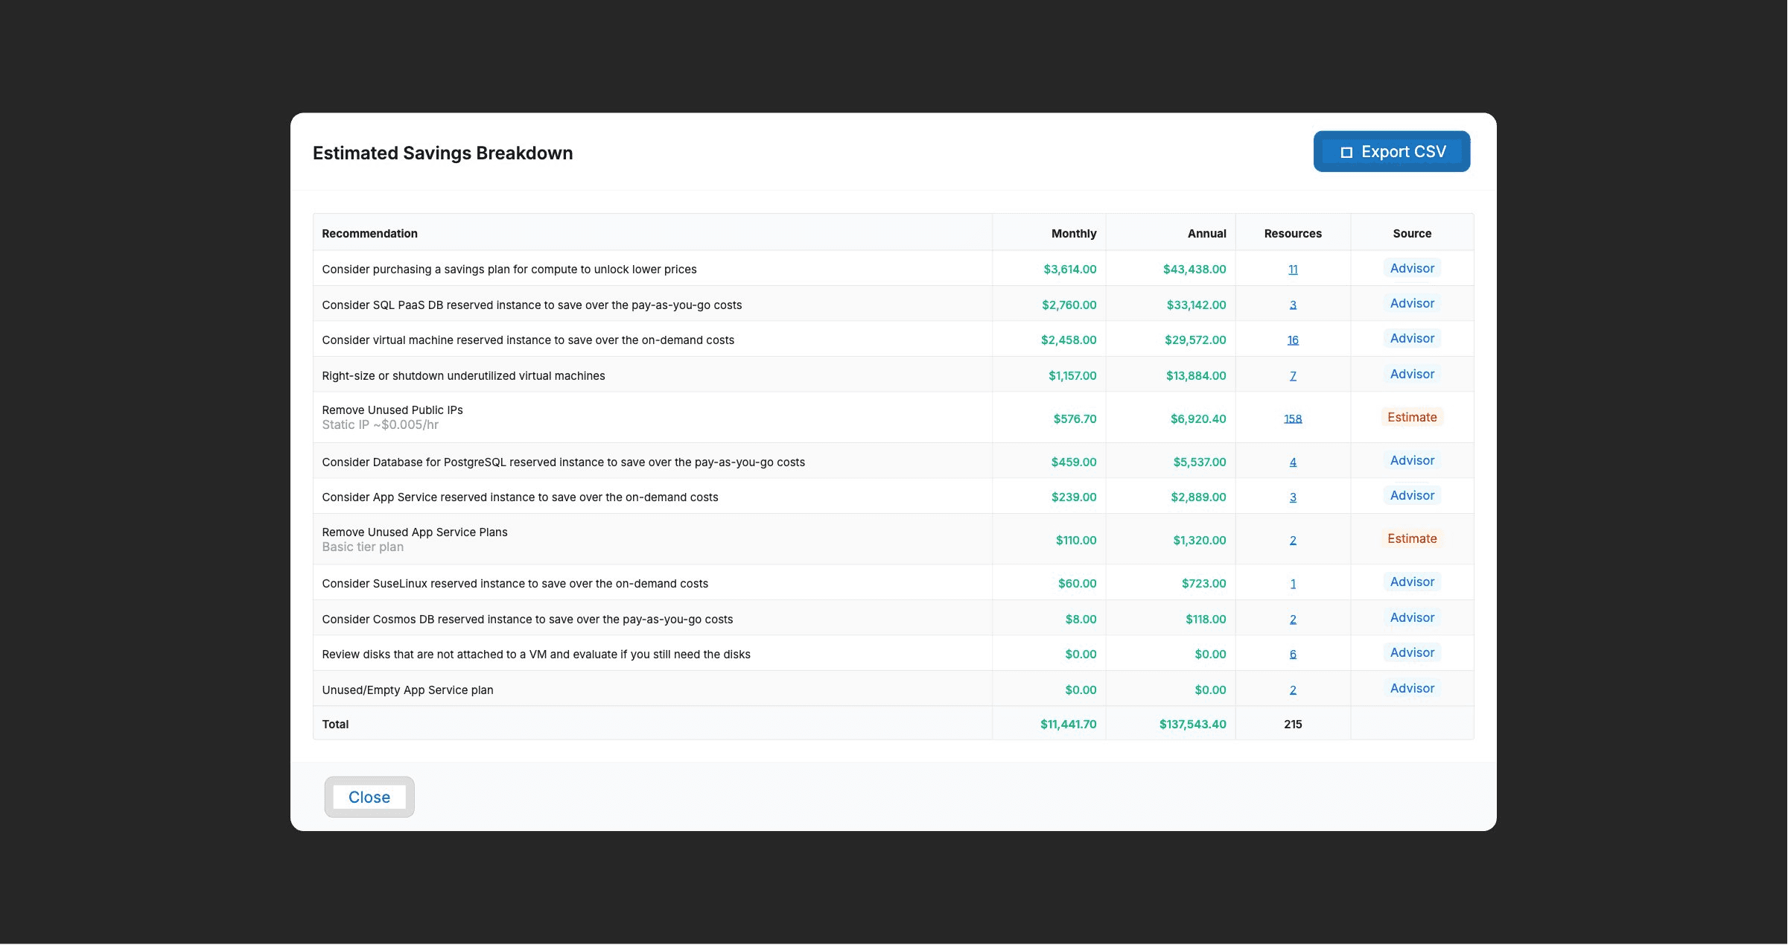Open 2 resources link for Cosmos DB row

[x=1293, y=620]
